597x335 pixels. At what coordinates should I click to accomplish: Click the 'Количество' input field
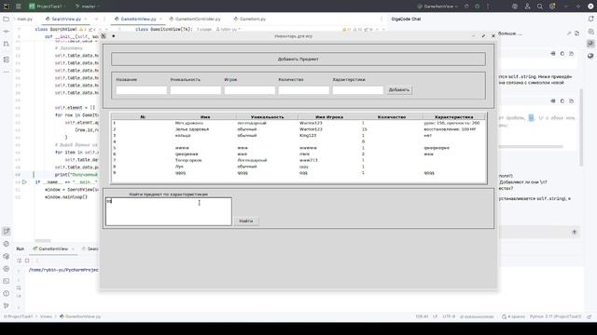tap(303, 90)
